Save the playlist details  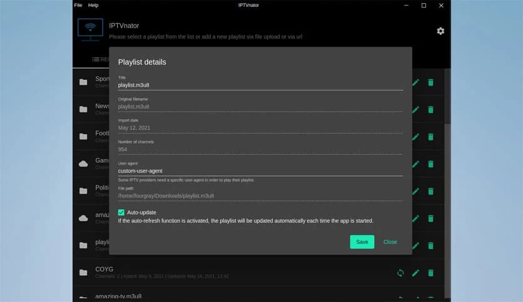362,242
